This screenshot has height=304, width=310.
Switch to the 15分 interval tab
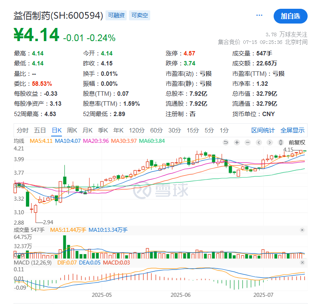[193, 130]
